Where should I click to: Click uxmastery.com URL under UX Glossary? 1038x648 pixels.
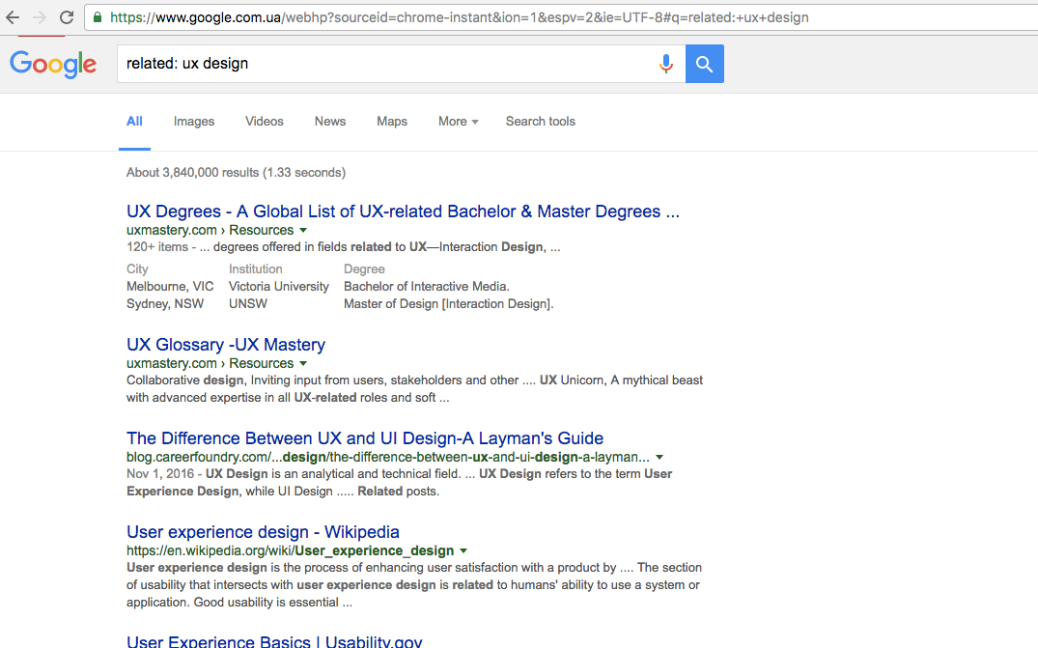(210, 363)
